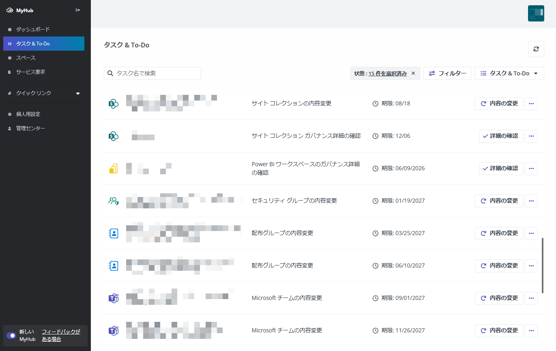The image size is (556, 351).
Task: Click 内容の変更 for task due 11/26/2027
Action: click(499, 331)
